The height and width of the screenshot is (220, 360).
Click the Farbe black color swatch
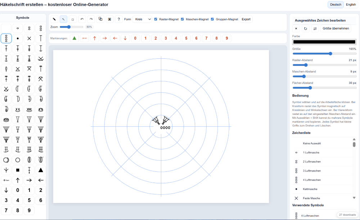324,42
